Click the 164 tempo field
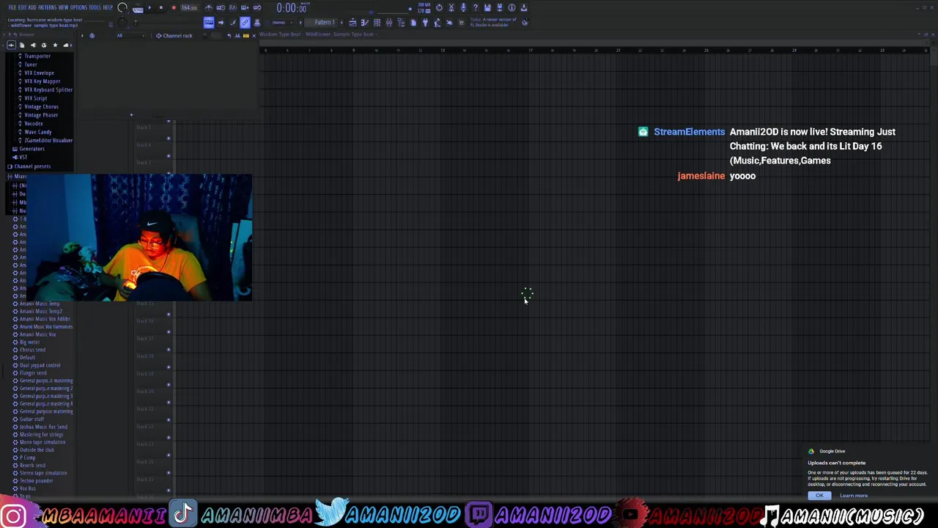Image resolution: width=938 pixels, height=528 pixels. (190, 7)
